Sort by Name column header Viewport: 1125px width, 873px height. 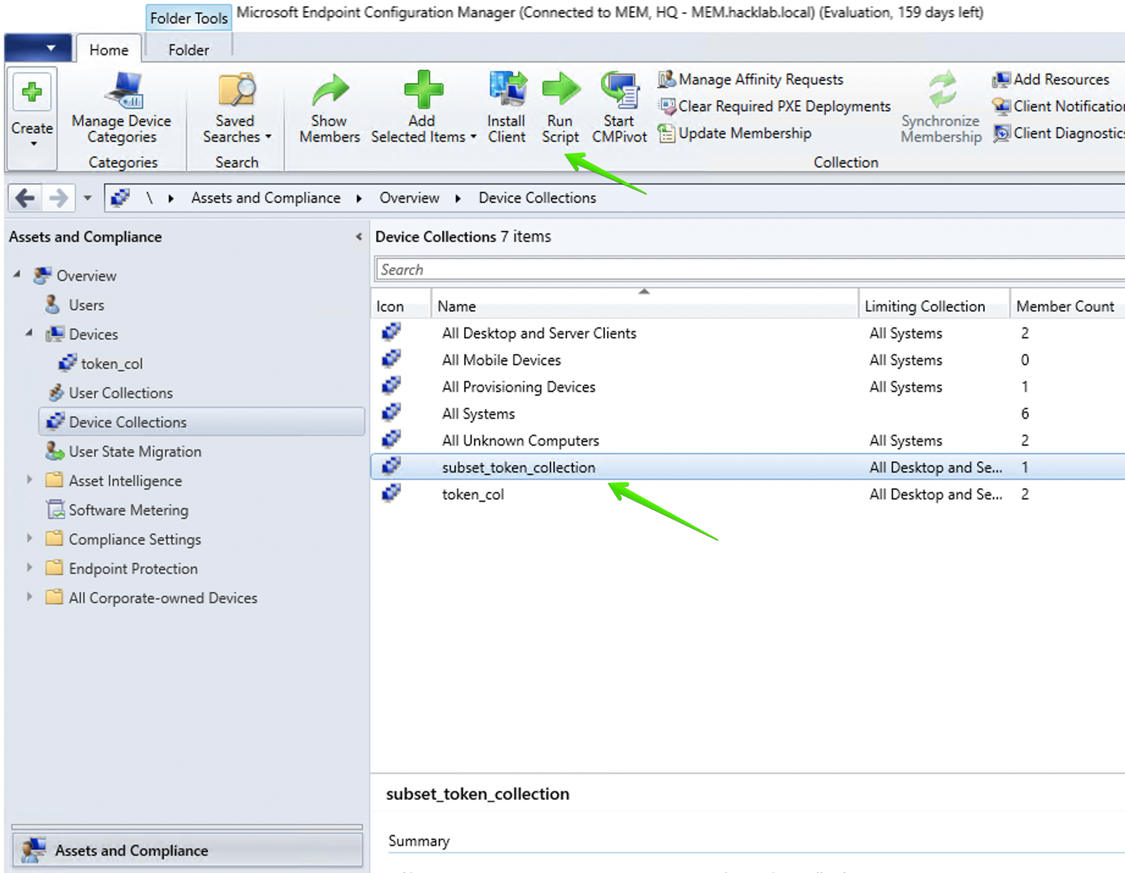645,306
